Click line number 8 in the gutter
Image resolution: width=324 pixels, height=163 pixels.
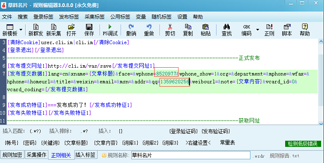tap(4, 97)
